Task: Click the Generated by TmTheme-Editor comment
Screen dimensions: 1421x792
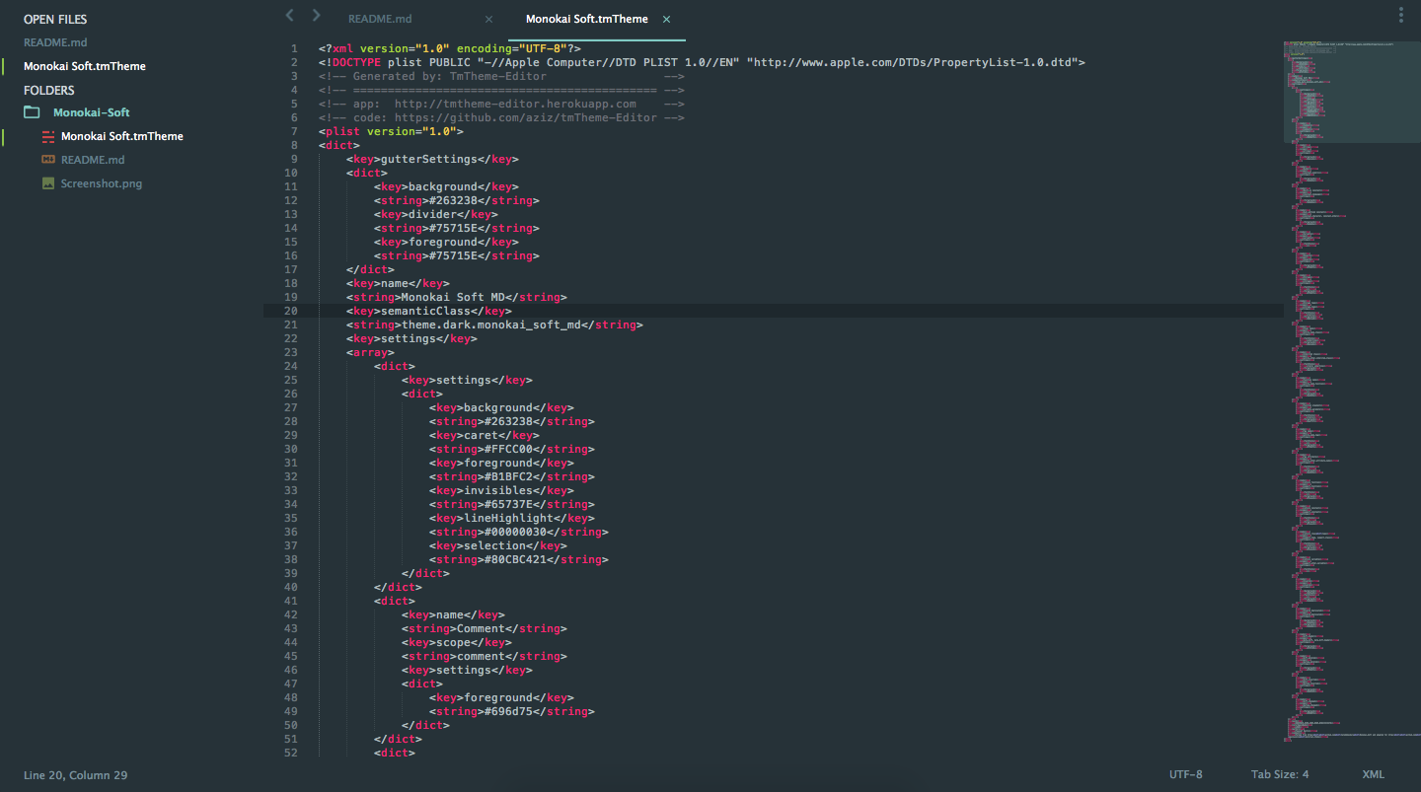Action: coord(501,76)
